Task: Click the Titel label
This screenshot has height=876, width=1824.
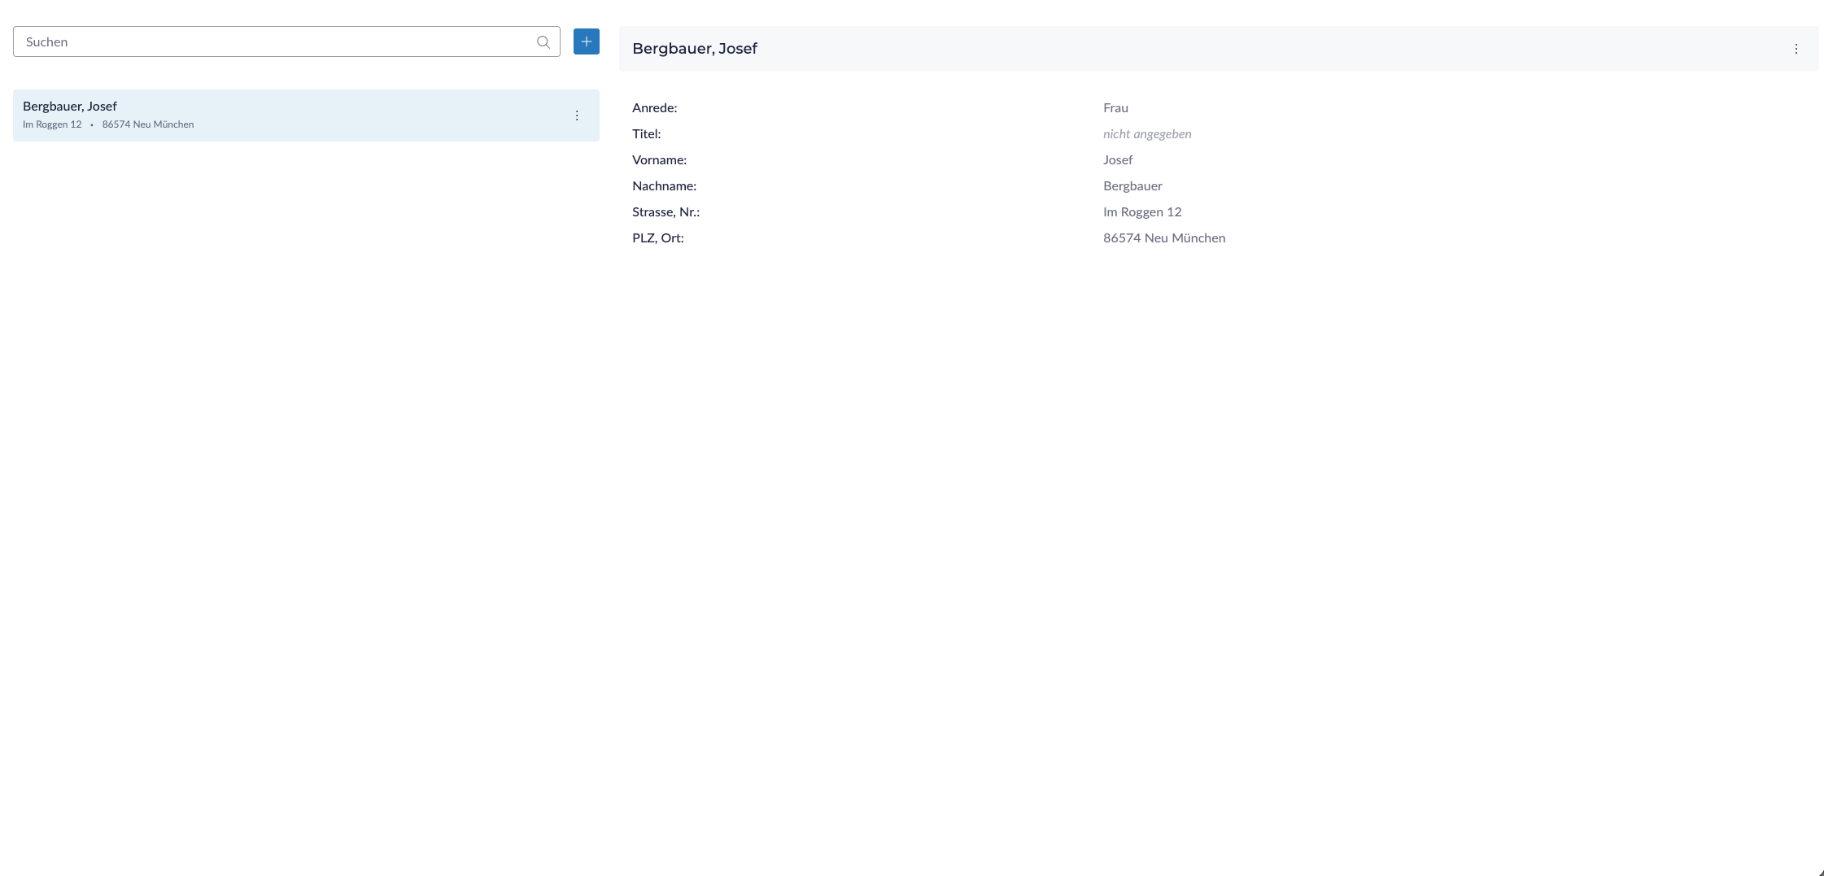Action: (x=646, y=134)
